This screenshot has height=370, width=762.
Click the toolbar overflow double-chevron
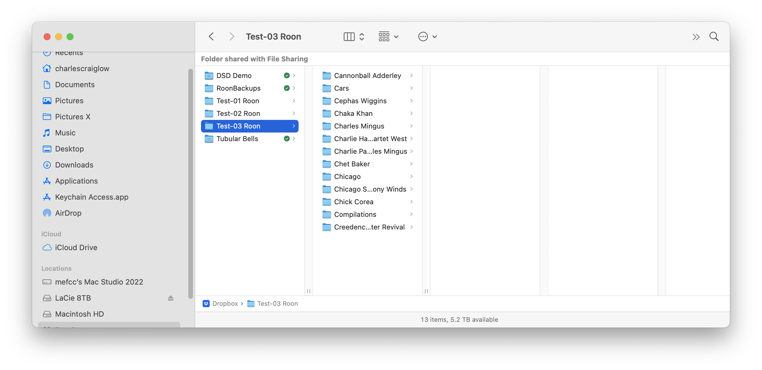pyautogui.click(x=696, y=37)
